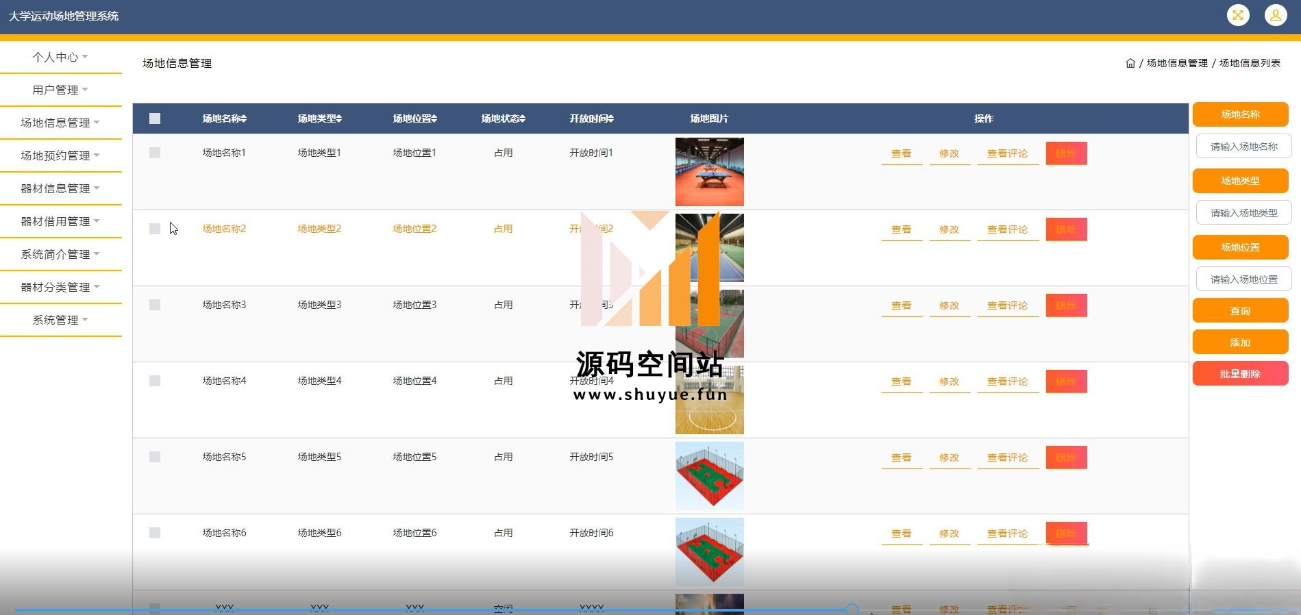1301x615 pixels.
Task: Click 场地信息列表 breadcrumb link
Action: 1250,63
